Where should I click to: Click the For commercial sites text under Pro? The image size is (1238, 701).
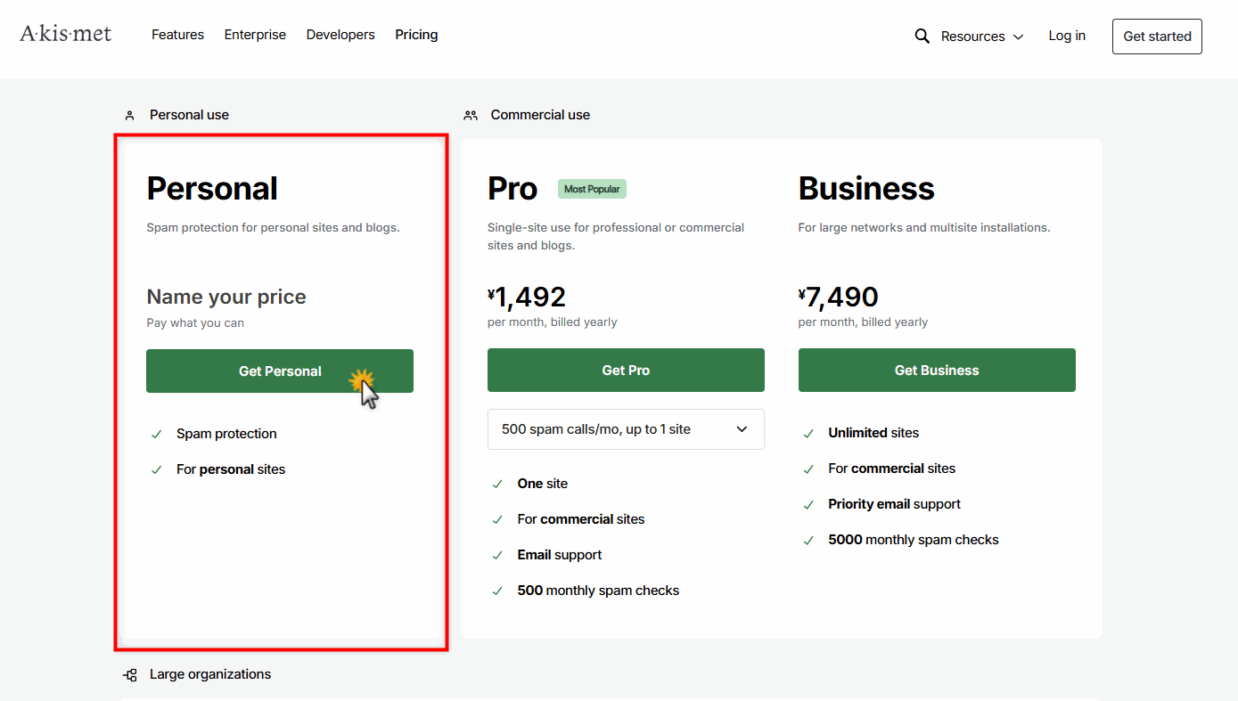581,519
